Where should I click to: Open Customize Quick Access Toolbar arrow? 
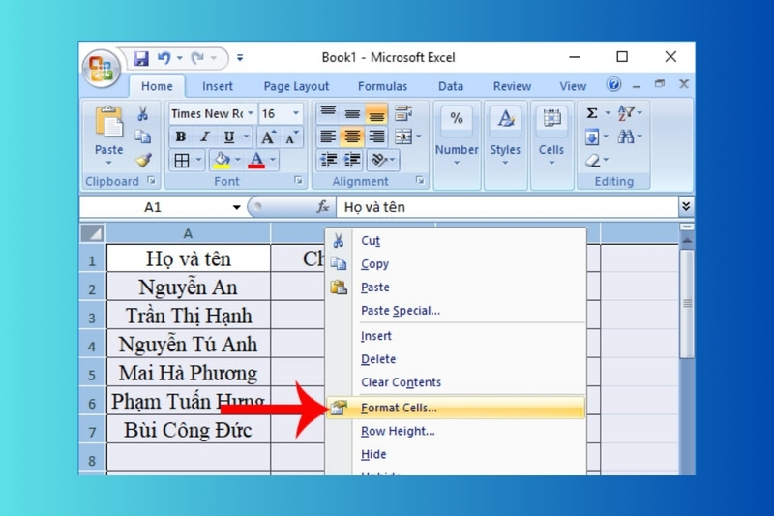240,58
